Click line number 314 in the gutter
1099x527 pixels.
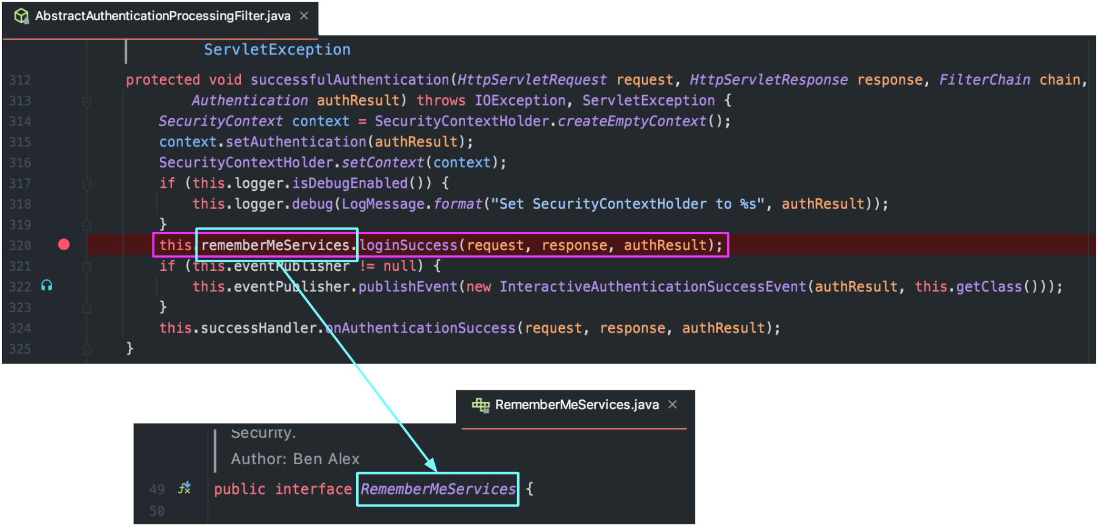(x=20, y=121)
